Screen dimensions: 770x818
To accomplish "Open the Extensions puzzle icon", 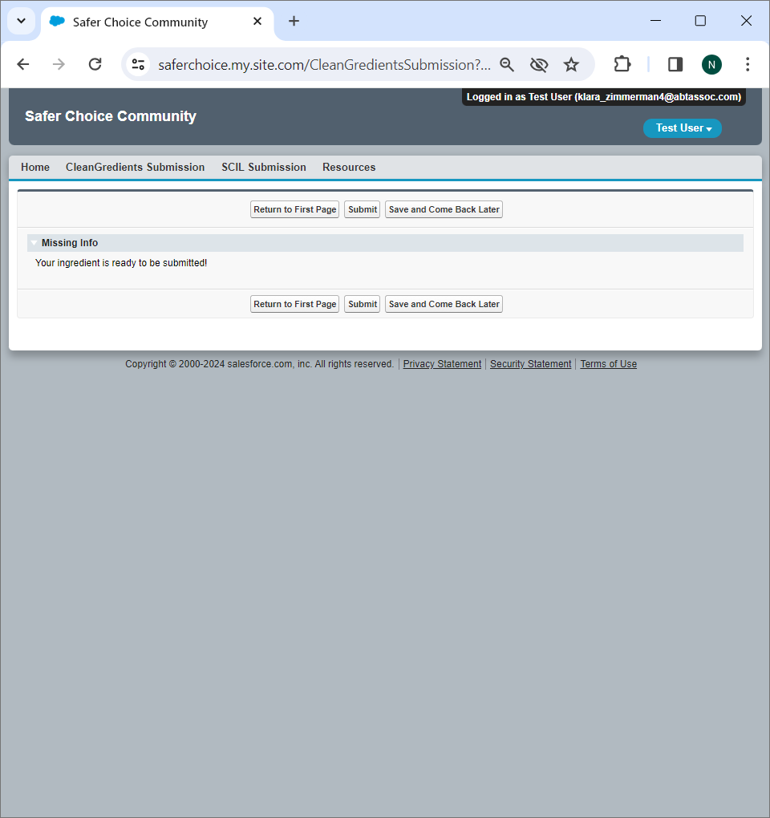I will pos(622,64).
